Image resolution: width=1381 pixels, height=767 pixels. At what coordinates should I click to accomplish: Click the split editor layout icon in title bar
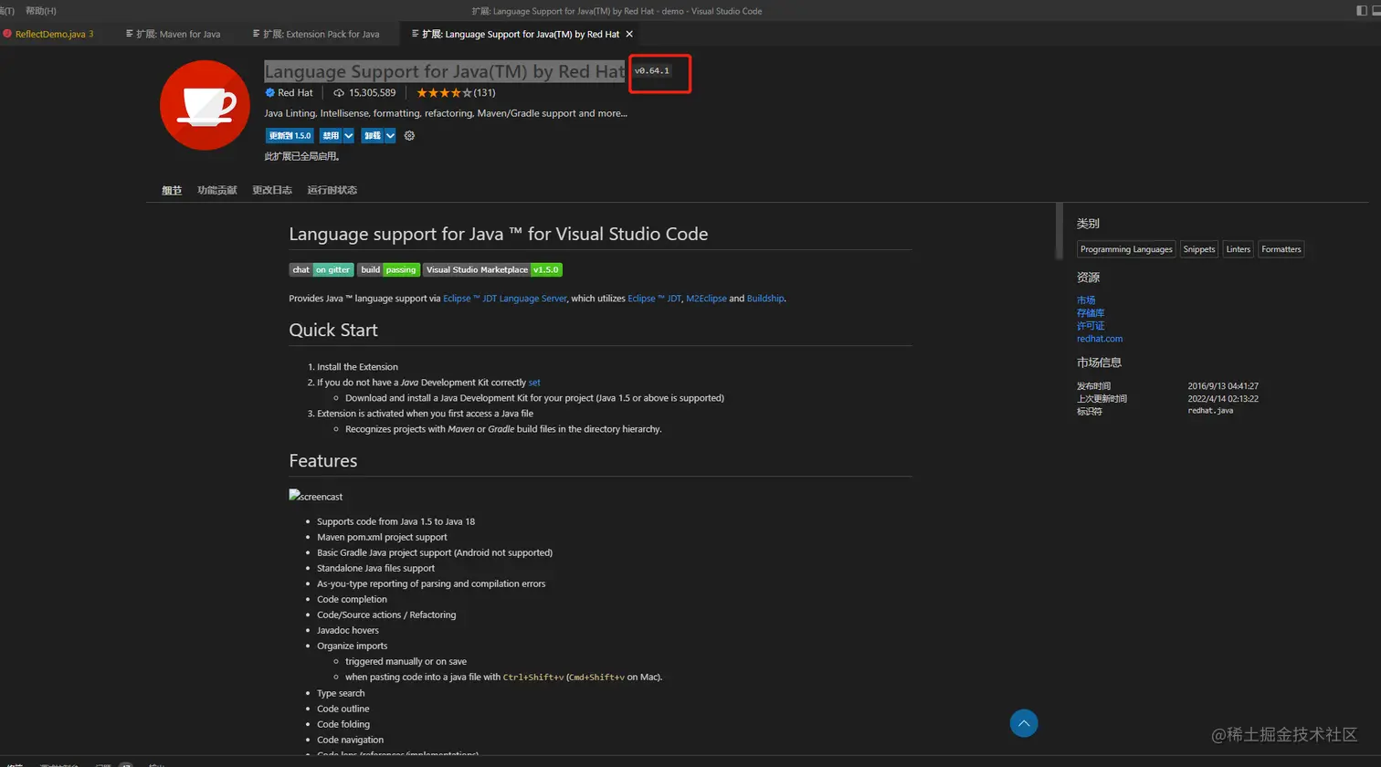pos(1361,11)
